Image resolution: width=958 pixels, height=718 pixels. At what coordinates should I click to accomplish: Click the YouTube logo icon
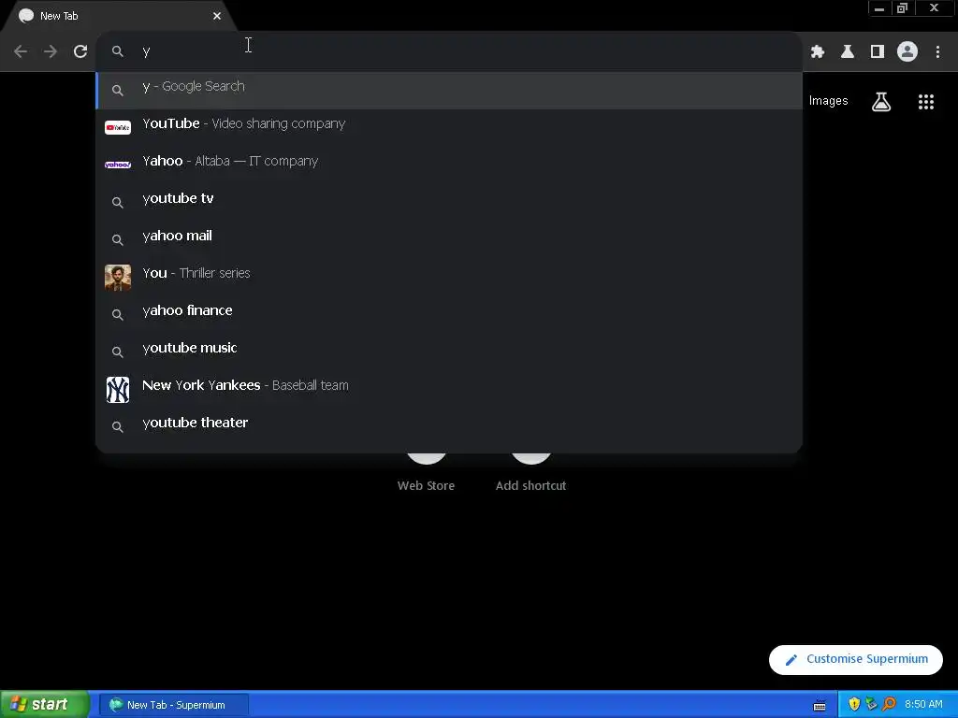(118, 127)
